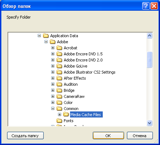
Task: Expand Adobe Encore DVD 1.5 node
Action: [53, 54]
